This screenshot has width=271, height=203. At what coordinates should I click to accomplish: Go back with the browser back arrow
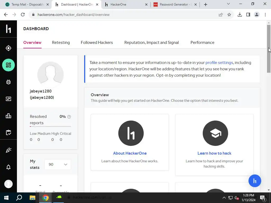click(x=6, y=15)
